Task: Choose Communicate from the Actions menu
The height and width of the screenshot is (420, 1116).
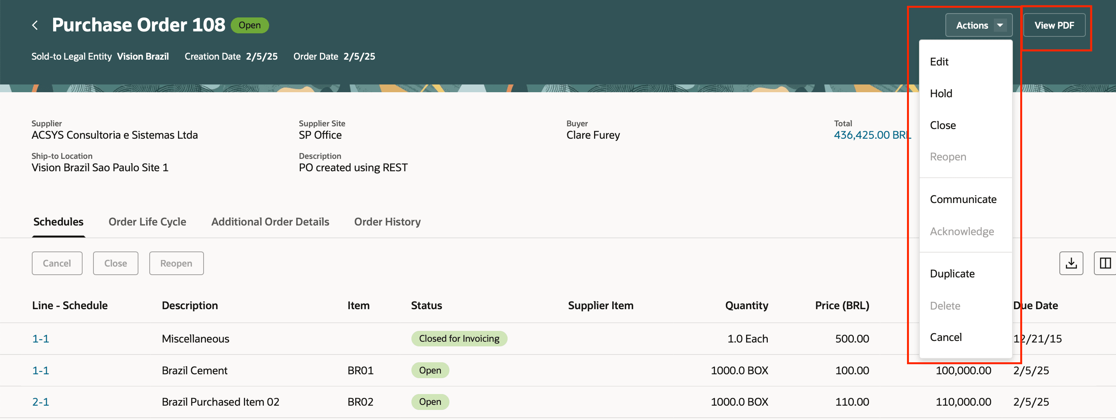Action: [962, 199]
